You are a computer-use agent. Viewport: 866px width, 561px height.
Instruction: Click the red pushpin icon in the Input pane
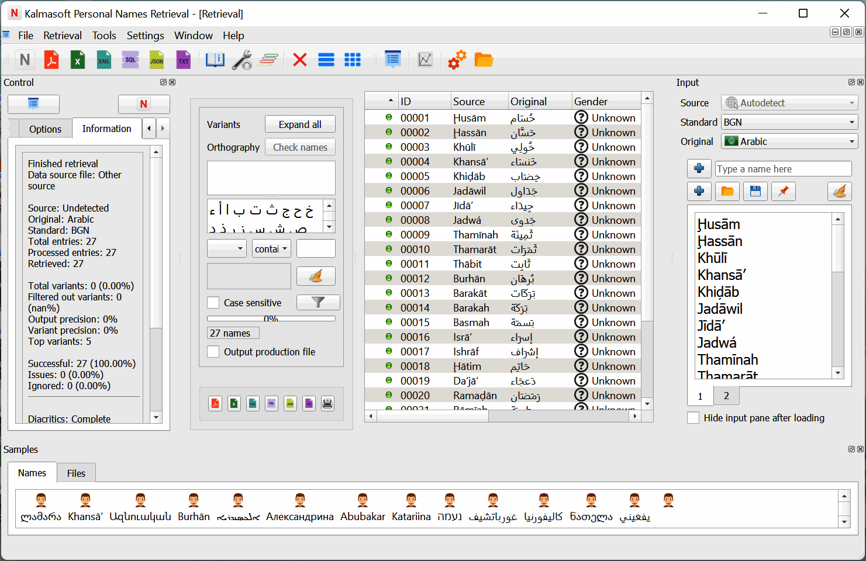[x=784, y=191]
